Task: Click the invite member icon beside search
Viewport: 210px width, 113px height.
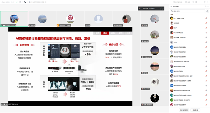Action: pyautogui.click(x=207, y=11)
